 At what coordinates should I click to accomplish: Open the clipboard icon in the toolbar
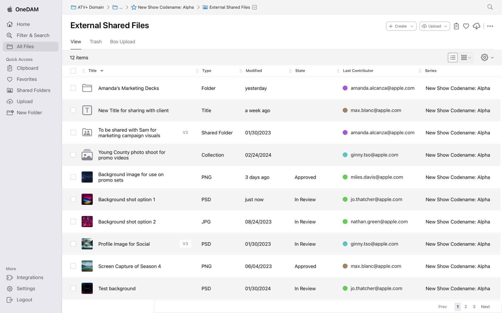click(456, 26)
